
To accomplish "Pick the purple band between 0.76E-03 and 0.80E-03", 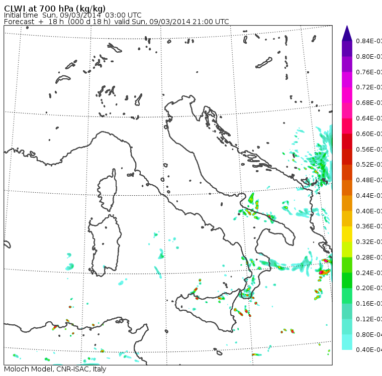I will (347, 64).
